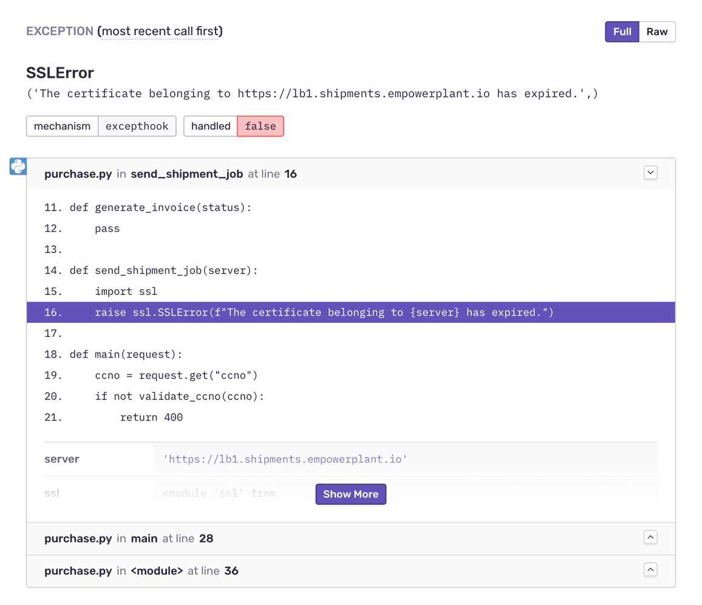Click the 'handled' tag key

pos(211,126)
